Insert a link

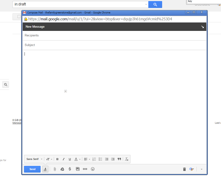point(85,169)
